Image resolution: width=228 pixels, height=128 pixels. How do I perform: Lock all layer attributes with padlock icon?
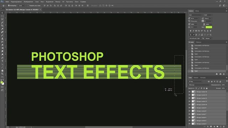[207, 88]
